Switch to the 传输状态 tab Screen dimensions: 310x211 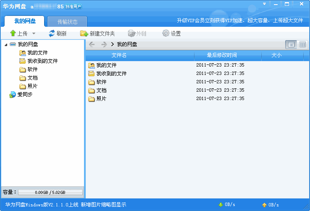(67, 22)
